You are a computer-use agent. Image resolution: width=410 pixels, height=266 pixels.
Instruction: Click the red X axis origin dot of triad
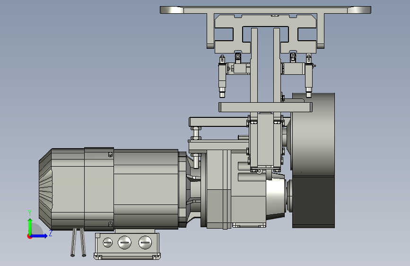pos(29,236)
